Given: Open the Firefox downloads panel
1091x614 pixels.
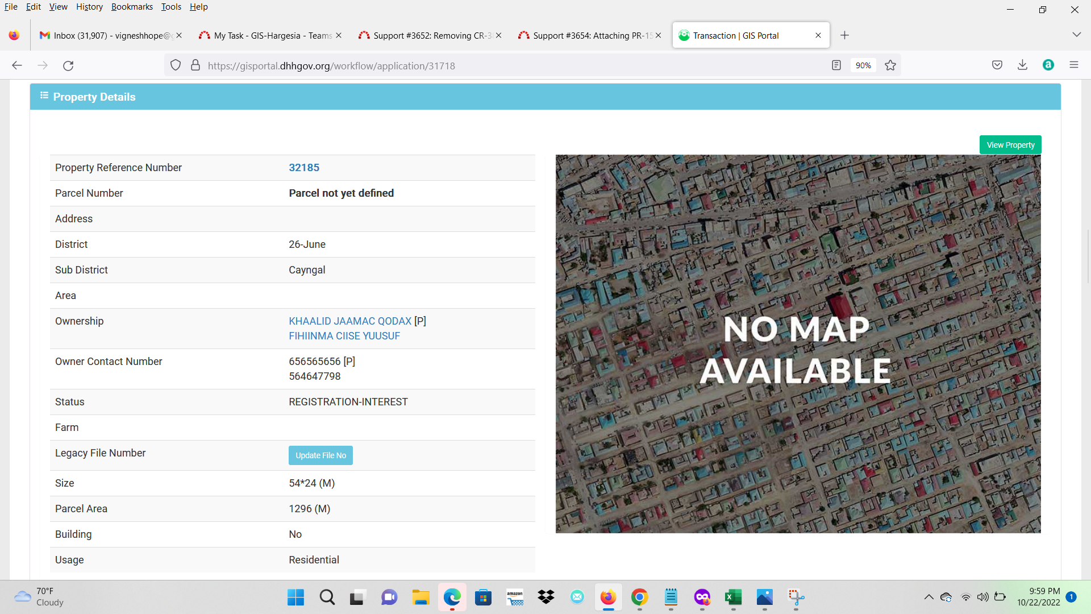Looking at the screenshot, I should pyautogui.click(x=1023, y=65).
